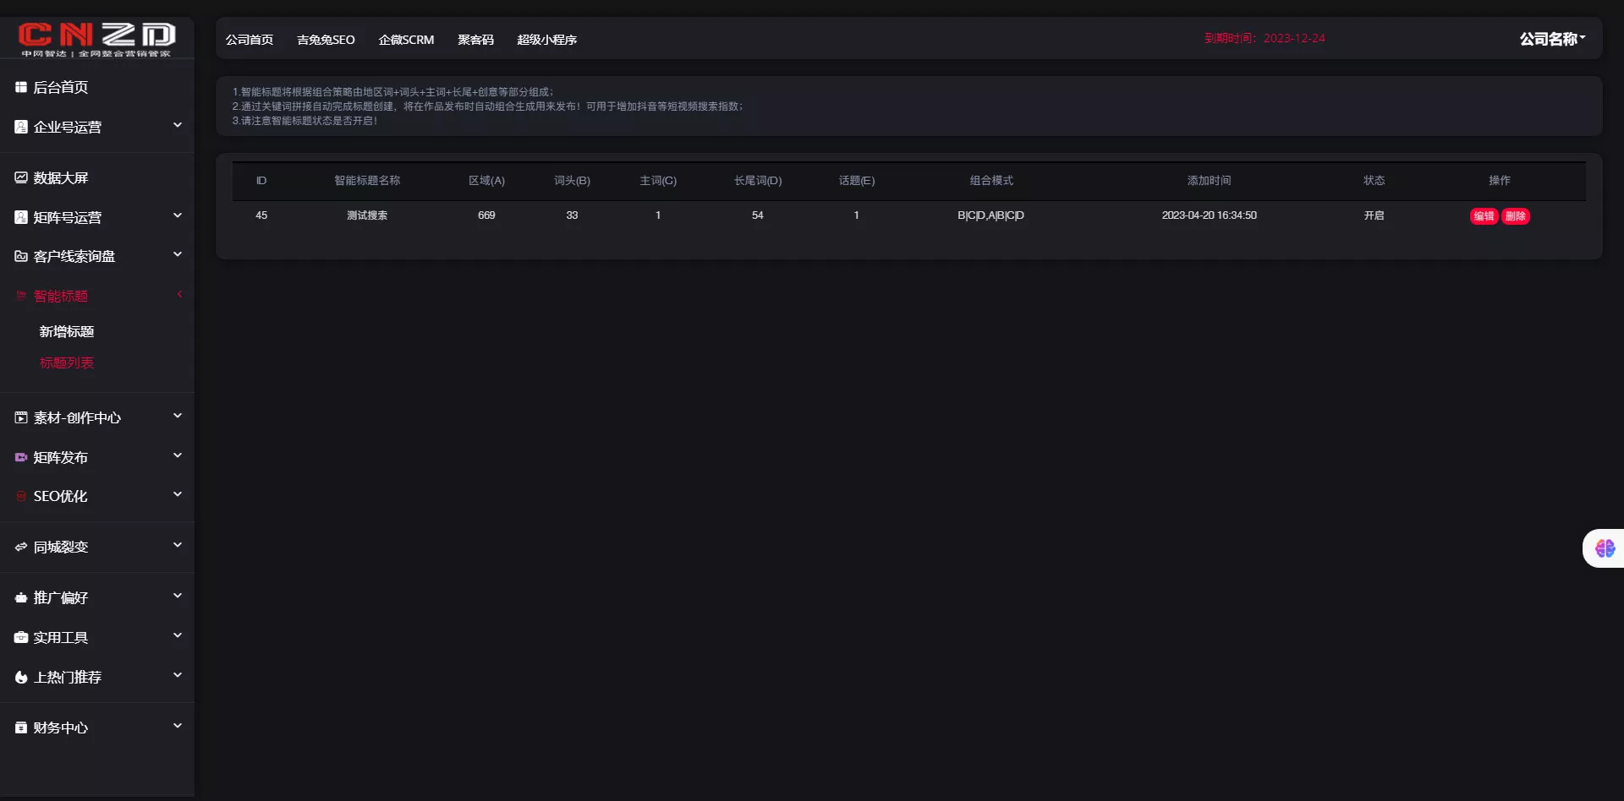Click the 添加时间 column header
Image resolution: width=1624 pixels, height=801 pixels.
point(1209,181)
